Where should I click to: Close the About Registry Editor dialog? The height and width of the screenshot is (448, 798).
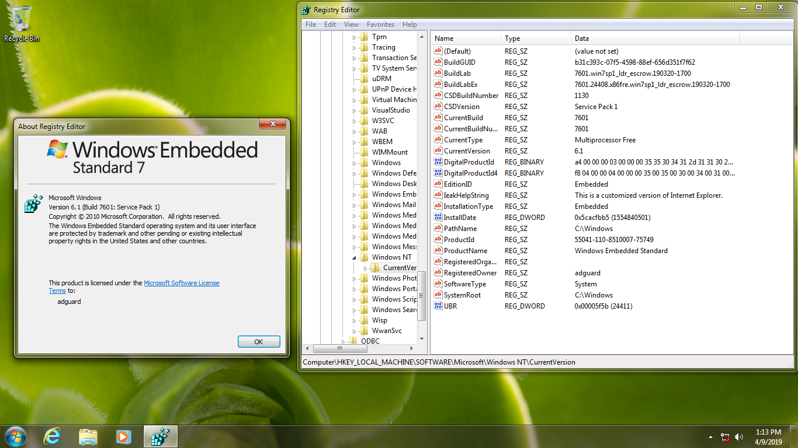(x=273, y=124)
